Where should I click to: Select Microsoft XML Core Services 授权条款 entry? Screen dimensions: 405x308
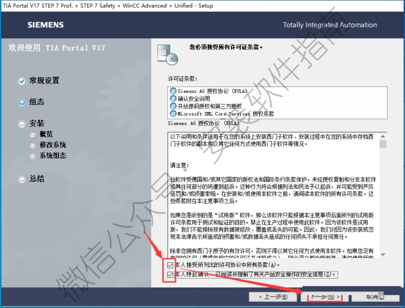[277, 114]
